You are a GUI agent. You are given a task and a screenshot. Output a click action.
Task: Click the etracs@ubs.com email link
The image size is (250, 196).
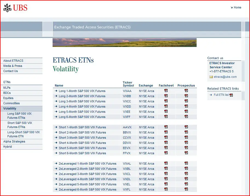click(x=225, y=77)
